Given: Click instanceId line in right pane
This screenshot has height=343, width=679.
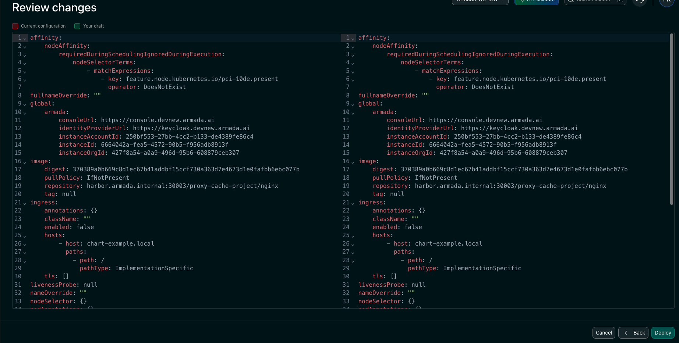Looking at the screenshot, I should pos(471,144).
